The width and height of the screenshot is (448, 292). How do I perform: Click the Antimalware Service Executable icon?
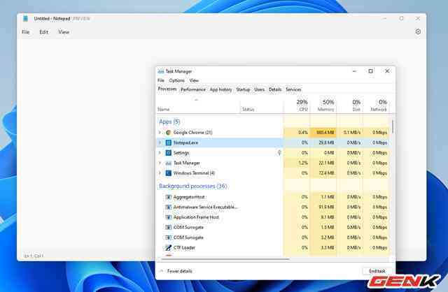pyautogui.click(x=169, y=207)
